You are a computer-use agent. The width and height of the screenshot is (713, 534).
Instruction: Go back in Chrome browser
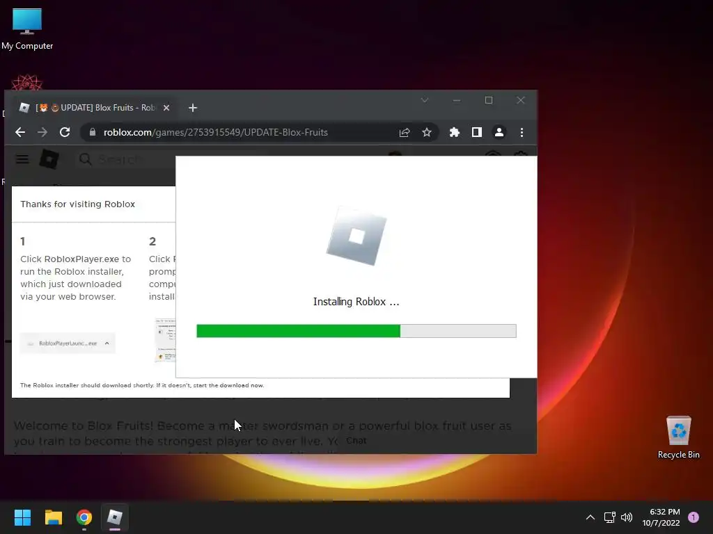(20, 132)
